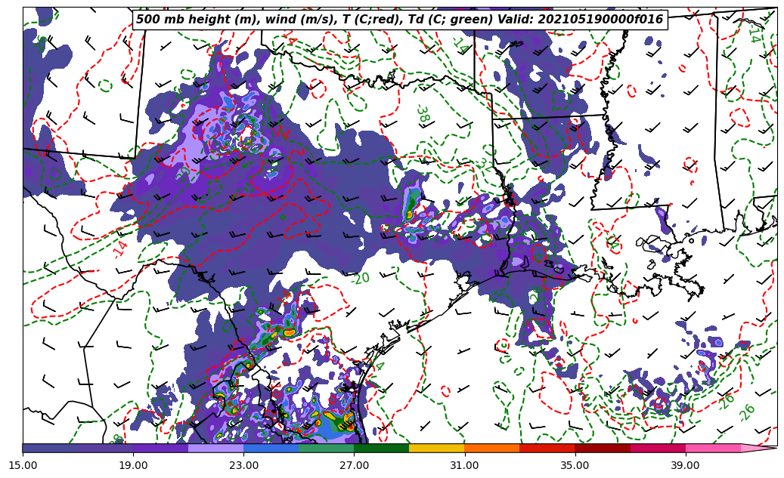The width and height of the screenshot is (784, 478).
Task: Select the dark green colorbar segment after 27.00
Action: pos(381,448)
